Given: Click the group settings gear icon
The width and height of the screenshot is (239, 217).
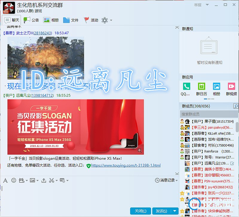Looking at the screenshot, I should (x=105, y=20).
